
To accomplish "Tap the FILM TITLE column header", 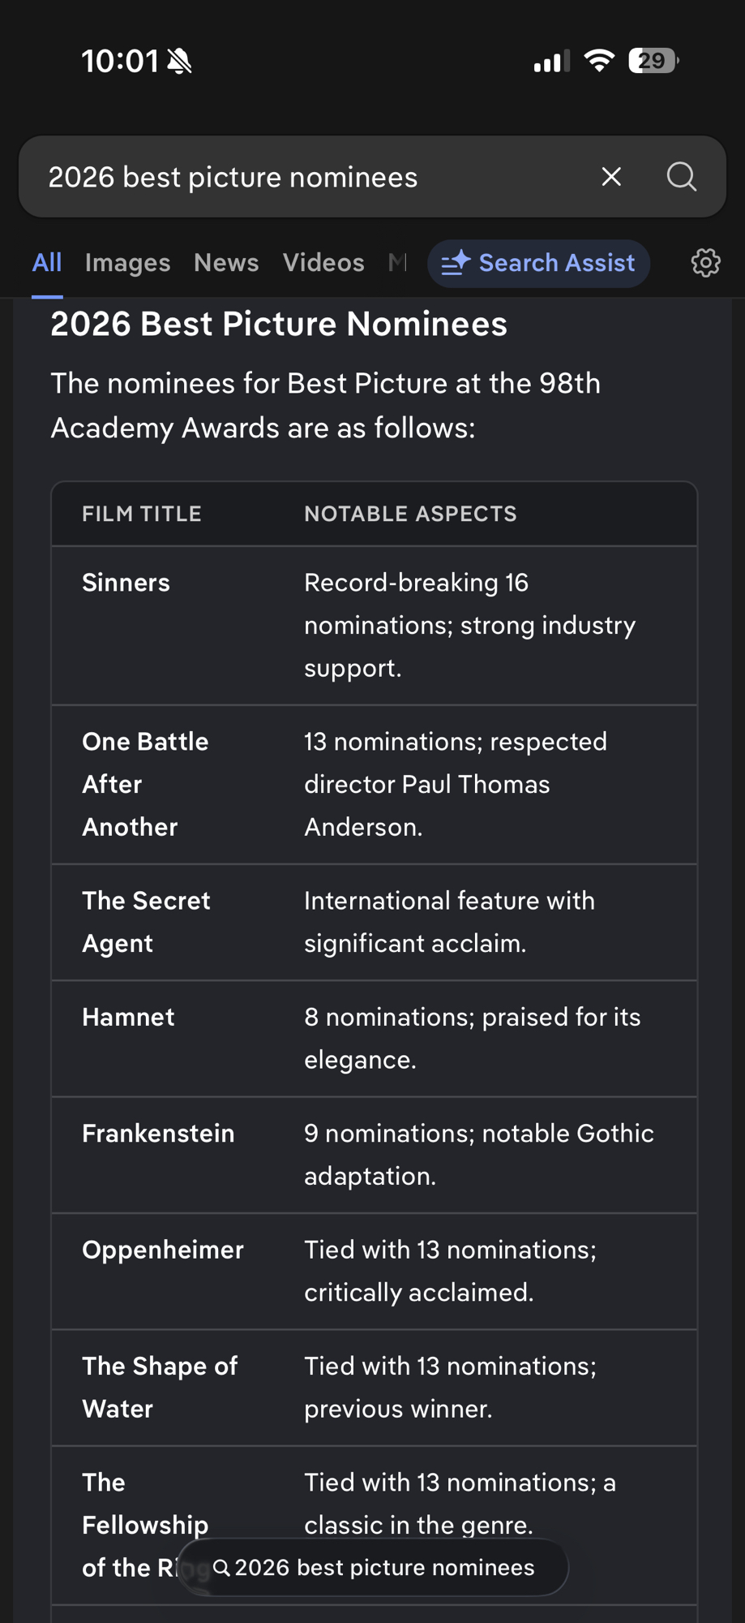I will click(x=142, y=514).
